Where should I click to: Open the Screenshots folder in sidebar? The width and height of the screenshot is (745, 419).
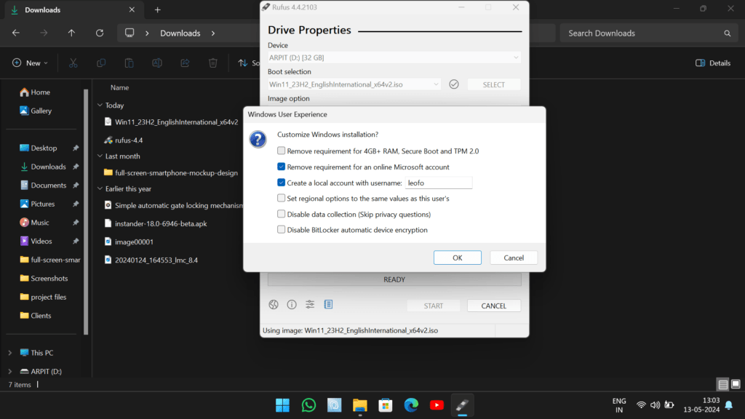[44, 279]
